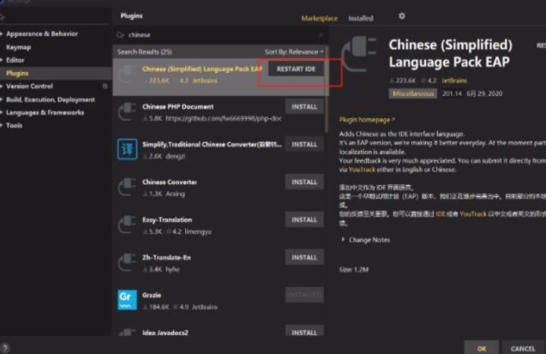Image resolution: width=546 pixels, height=354 pixels.
Task: Install the Zh-Translate-En plugin
Action: coord(304,258)
